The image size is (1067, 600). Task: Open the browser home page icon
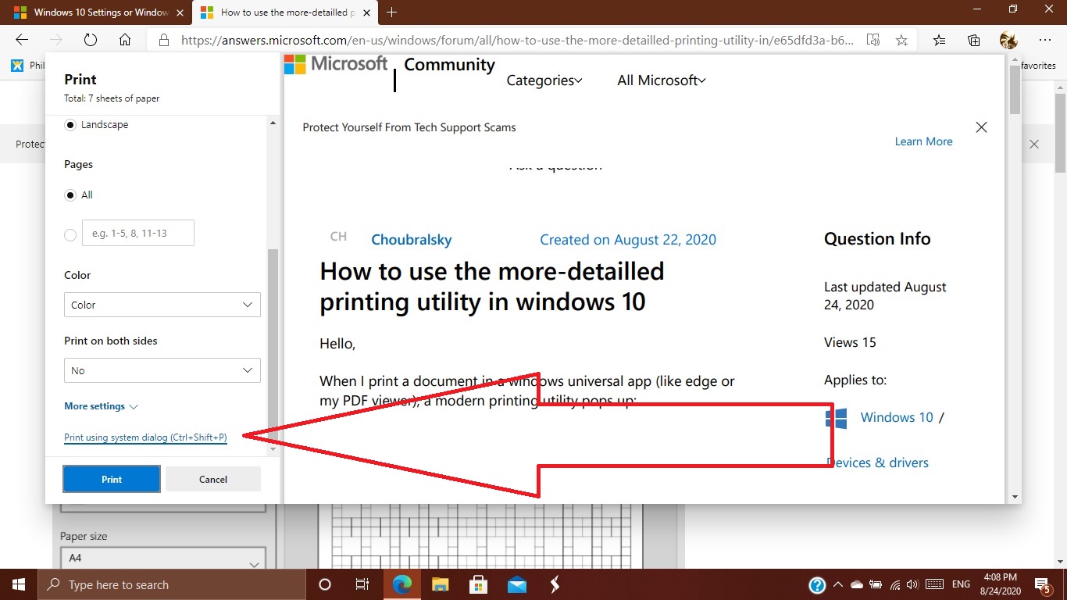[x=125, y=40]
